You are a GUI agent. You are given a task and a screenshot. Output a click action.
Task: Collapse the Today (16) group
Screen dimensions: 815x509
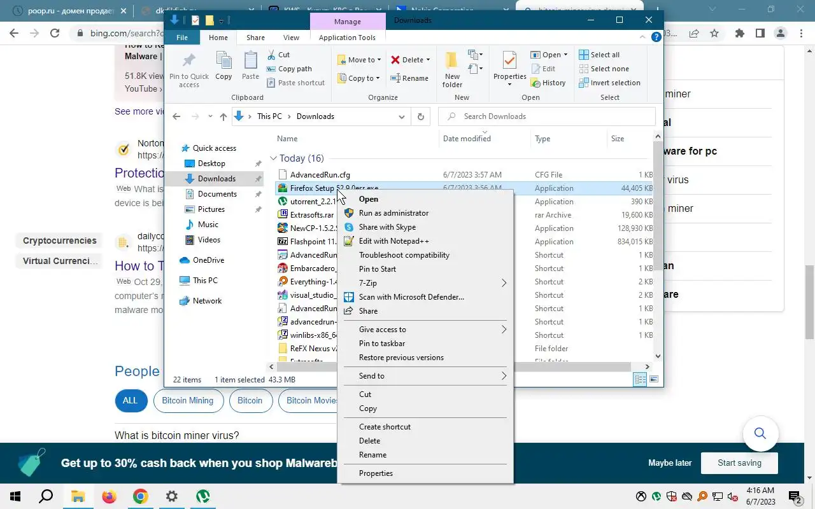(x=274, y=158)
